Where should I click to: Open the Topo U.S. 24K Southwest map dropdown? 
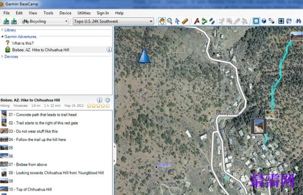(x=114, y=21)
